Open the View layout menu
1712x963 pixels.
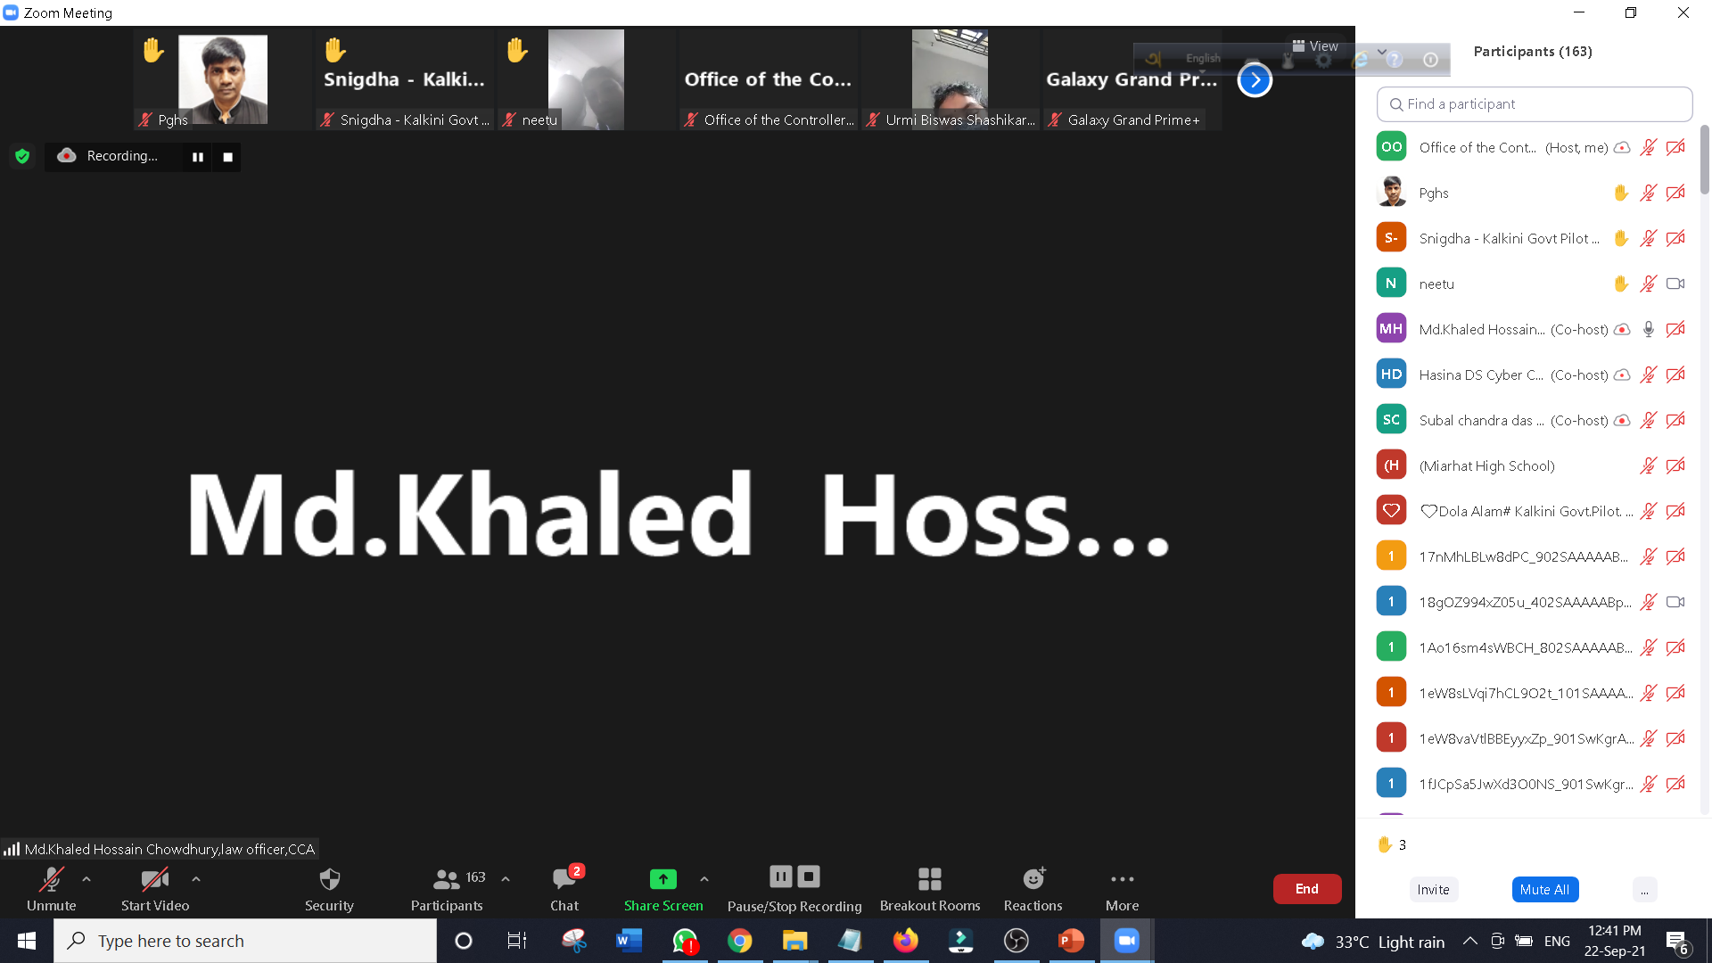click(1315, 46)
